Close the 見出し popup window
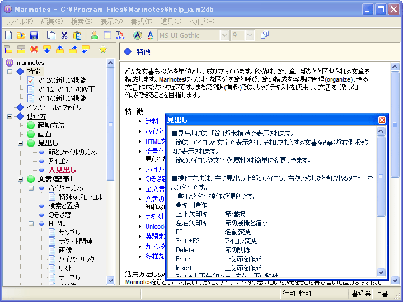Viewport: 403px width, 302px height. point(382,120)
